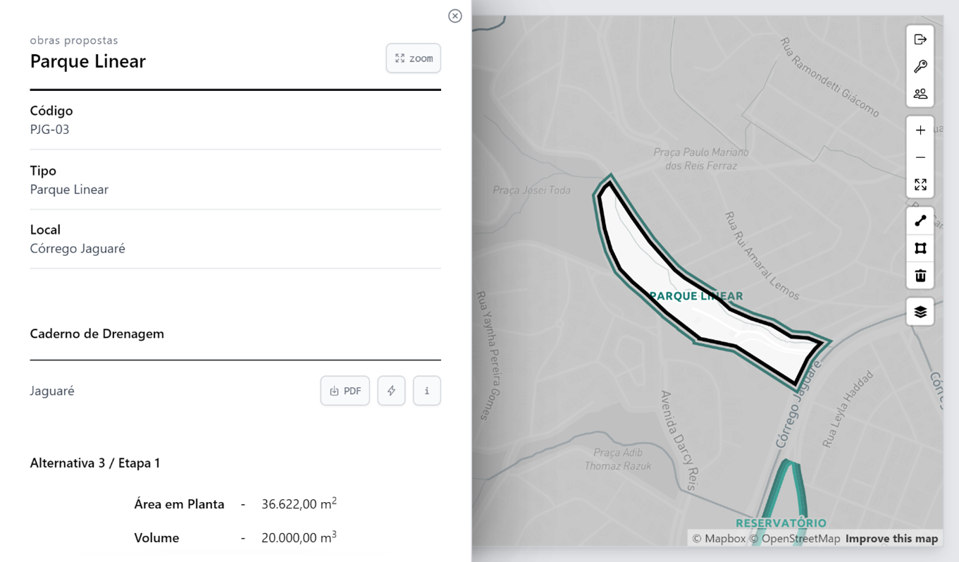Click the Jaguaré drainage notebook name

52,391
